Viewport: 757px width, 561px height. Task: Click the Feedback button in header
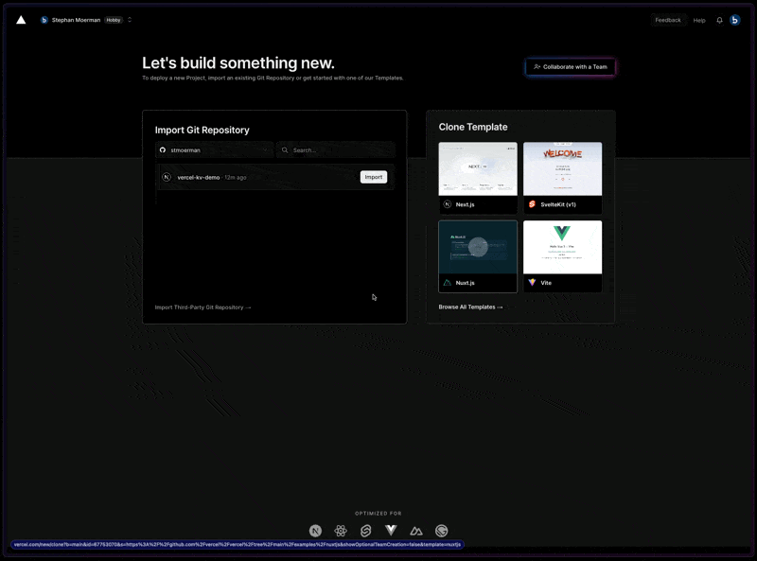pyautogui.click(x=668, y=20)
